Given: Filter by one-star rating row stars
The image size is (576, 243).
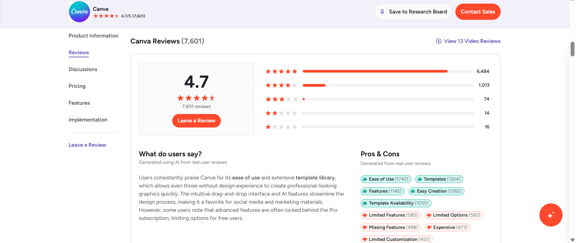Looking at the screenshot, I should 281,127.
